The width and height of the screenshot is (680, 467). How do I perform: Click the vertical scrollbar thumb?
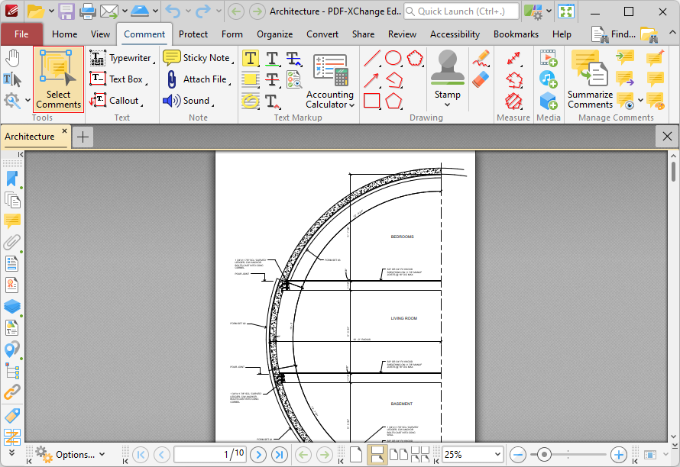[673, 172]
